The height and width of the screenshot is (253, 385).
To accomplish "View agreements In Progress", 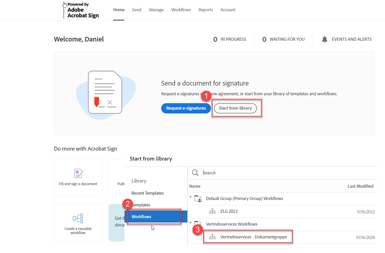I will click(x=230, y=39).
